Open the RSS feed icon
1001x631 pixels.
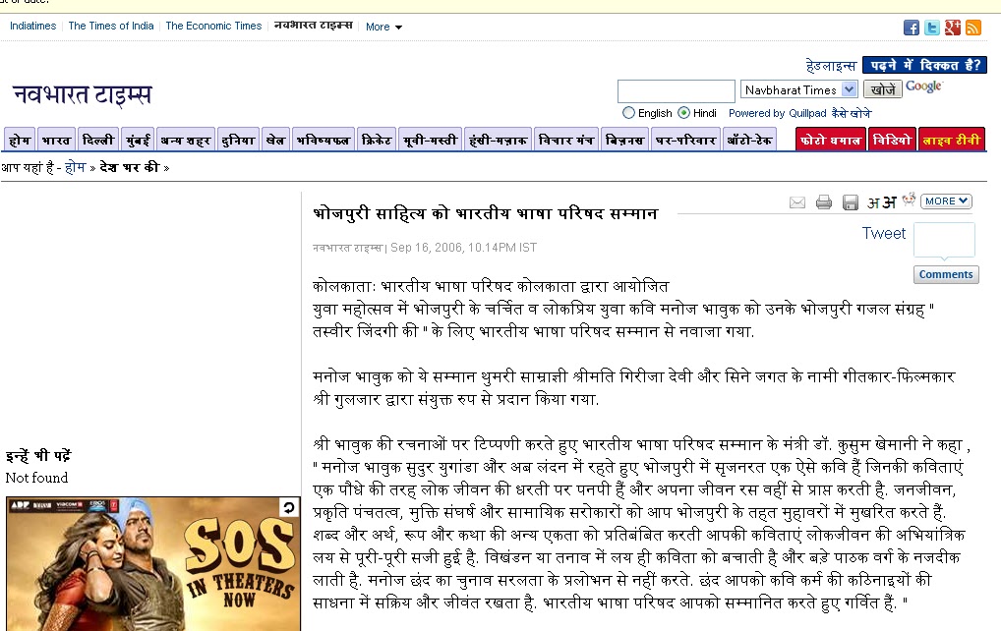(972, 28)
